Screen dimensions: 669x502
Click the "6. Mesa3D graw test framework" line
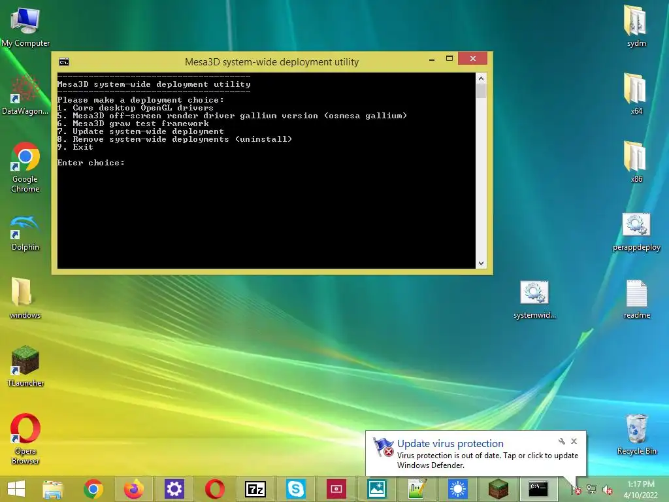pos(133,124)
